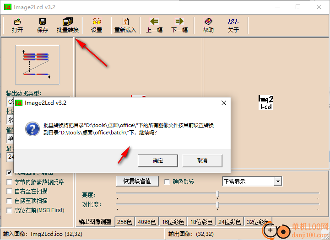Enable 自底至顶扫描 checkbox
The height and width of the screenshot is (240, 330).
(x=9, y=201)
